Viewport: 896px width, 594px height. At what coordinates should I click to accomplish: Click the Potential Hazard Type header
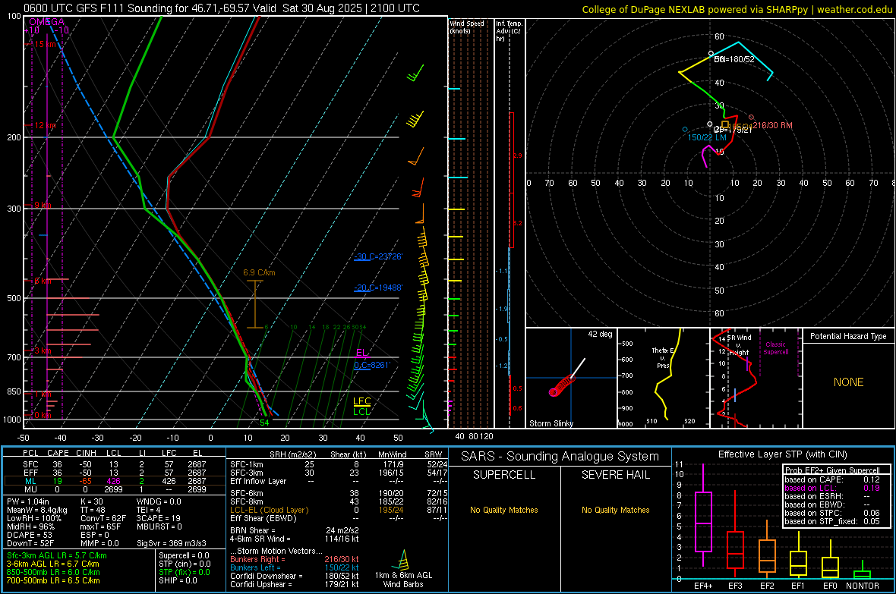point(848,336)
